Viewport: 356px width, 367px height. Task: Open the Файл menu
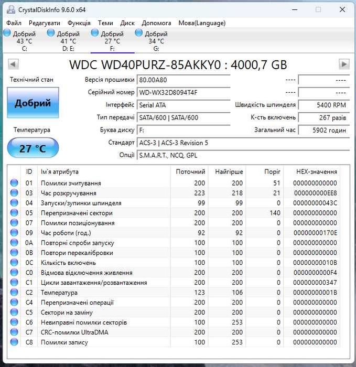click(x=14, y=23)
